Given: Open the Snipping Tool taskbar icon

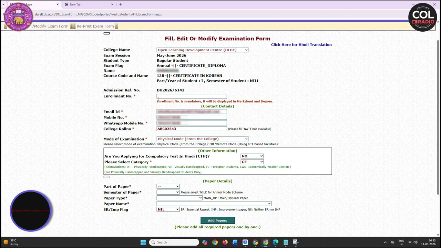Looking at the screenshot, I should (x=296, y=242).
